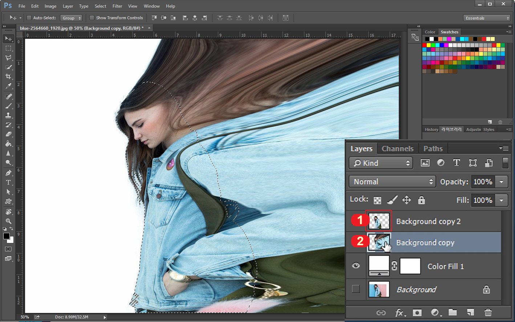Add layer mask from Layers panel bottom

tap(417, 313)
